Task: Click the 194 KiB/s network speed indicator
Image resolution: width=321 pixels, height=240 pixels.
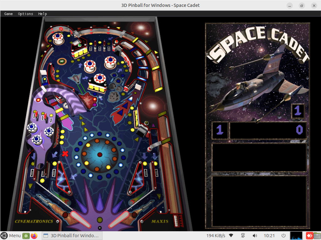Action: click(x=216, y=236)
